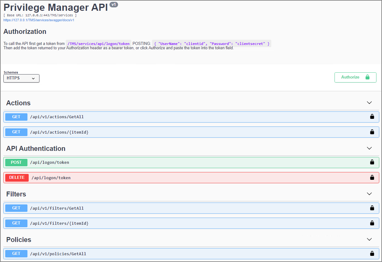Open the Schemes dropdown showing HTTPS
The height and width of the screenshot is (262, 382).
pos(21,78)
